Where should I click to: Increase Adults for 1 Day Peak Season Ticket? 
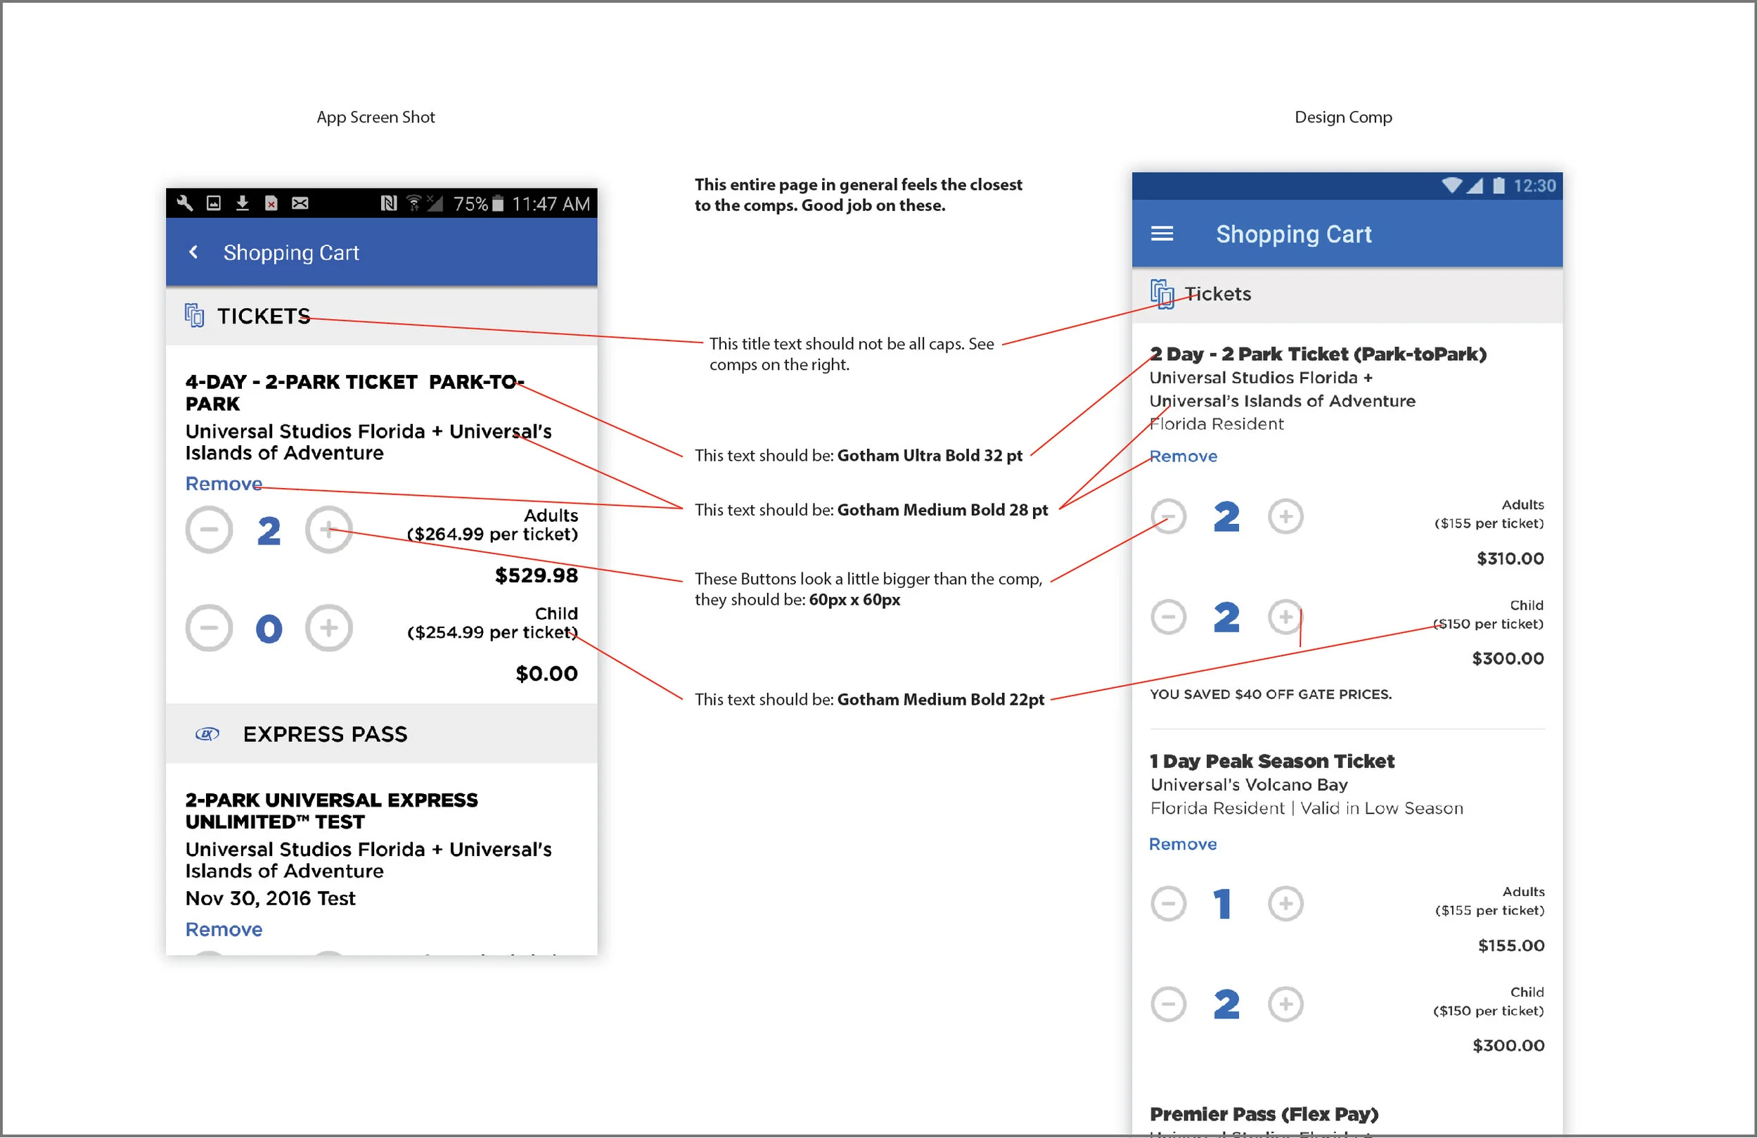(1286, 904)
